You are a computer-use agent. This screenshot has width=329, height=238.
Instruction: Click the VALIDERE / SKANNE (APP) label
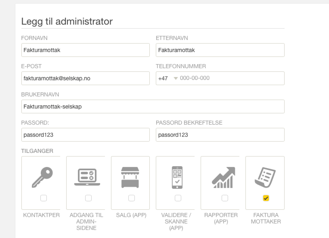click(x=176, y=221)
